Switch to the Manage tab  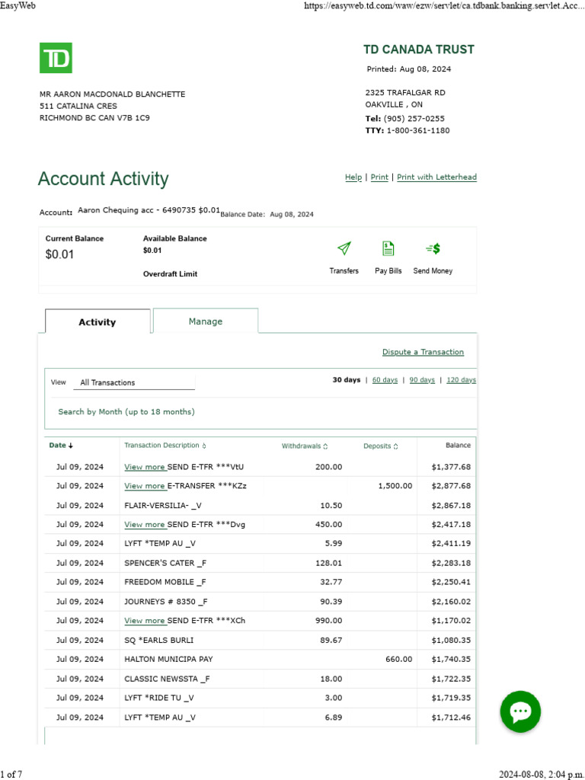click(206, 321)
